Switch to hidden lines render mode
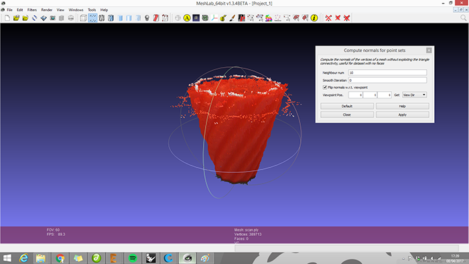Image resolution: width=469 pixels, height=264 pixels. [x=111, y=18]
